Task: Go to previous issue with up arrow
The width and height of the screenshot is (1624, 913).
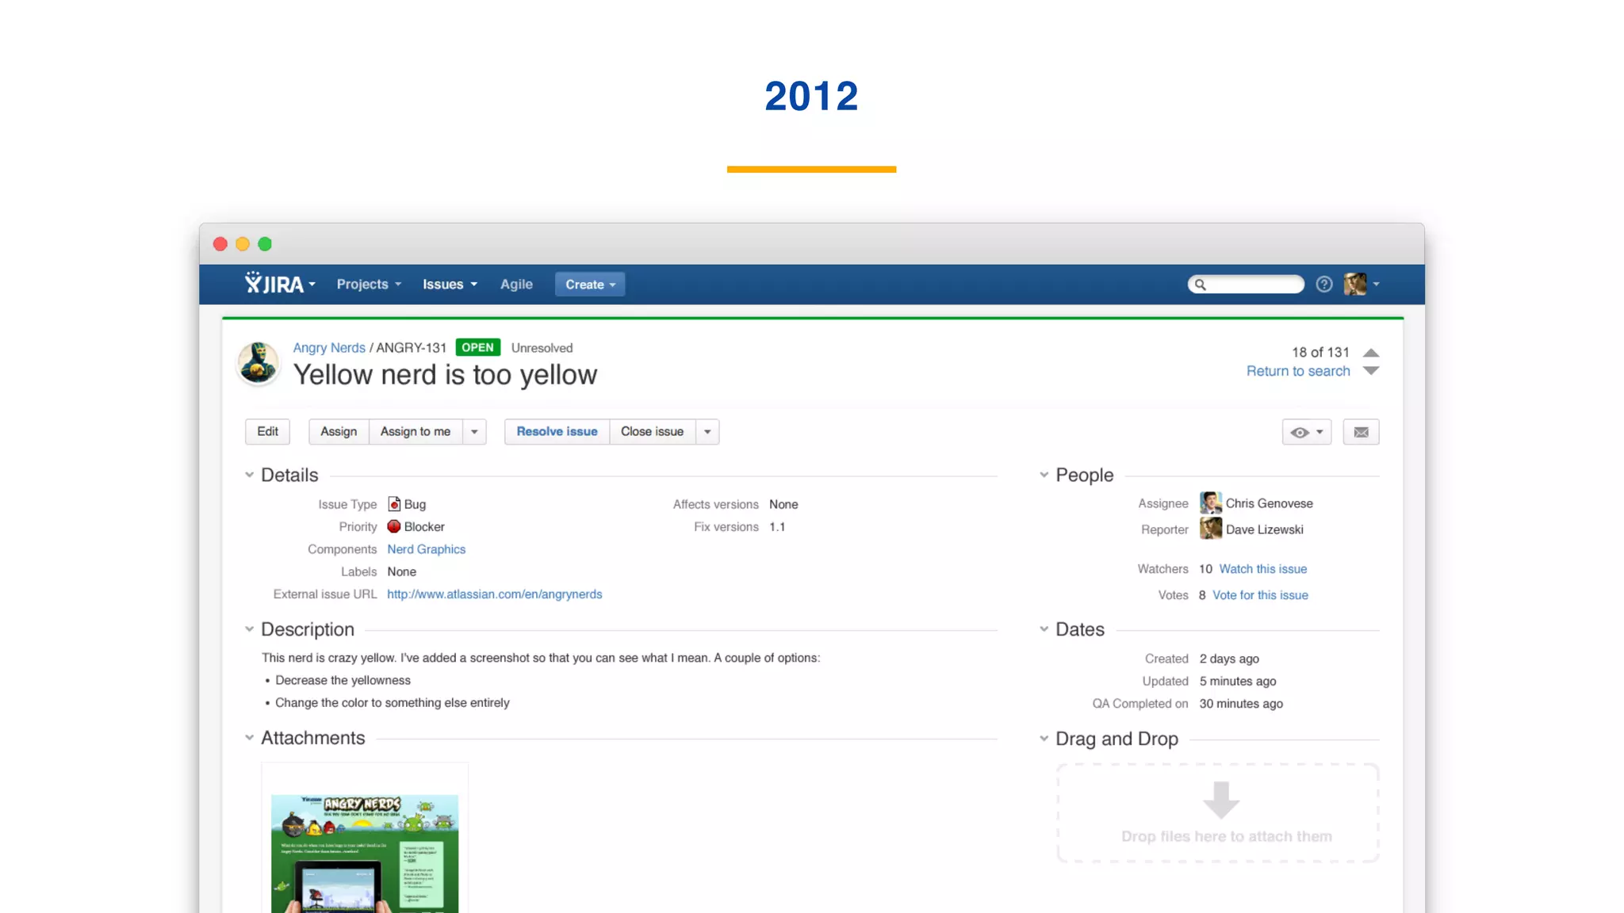Action: [x=1371, y=353]
